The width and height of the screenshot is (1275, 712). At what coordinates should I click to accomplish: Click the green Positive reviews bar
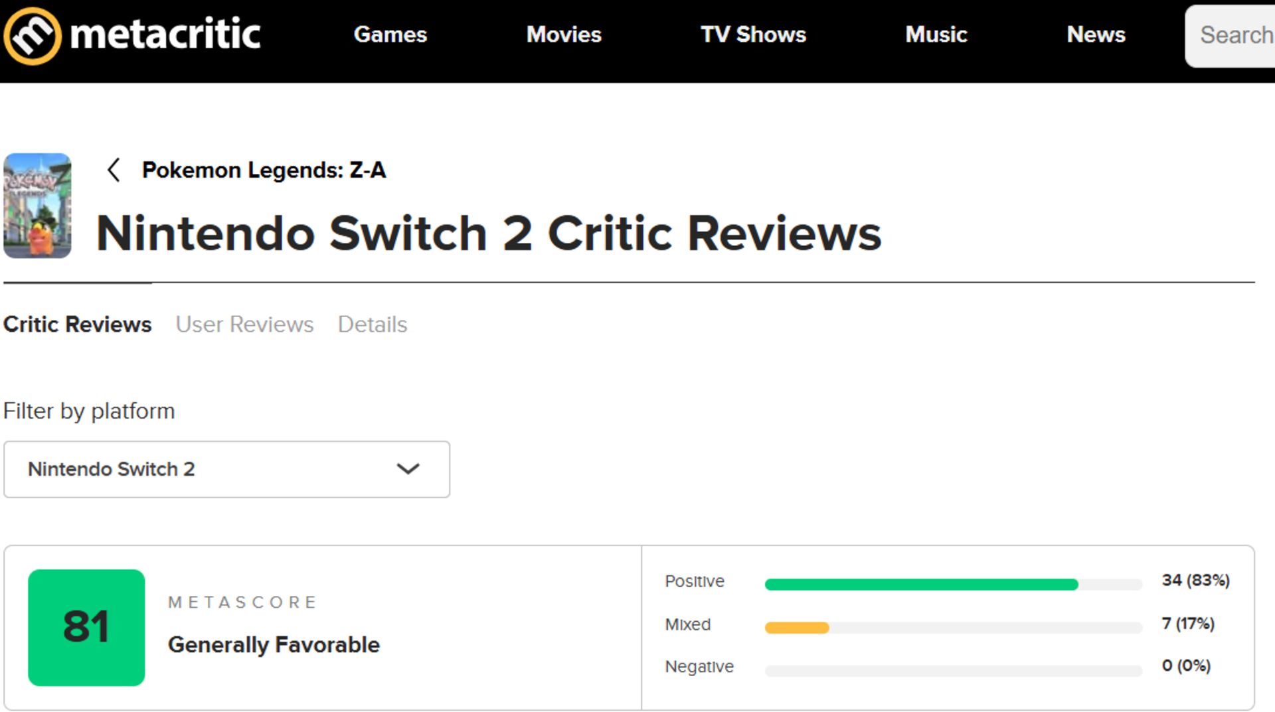coord(921,585)
